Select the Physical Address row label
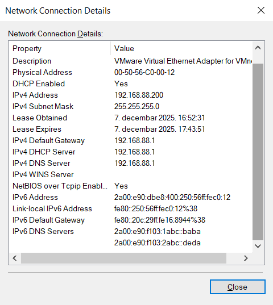This screenshot has width=273, height=305. [42, 72]
